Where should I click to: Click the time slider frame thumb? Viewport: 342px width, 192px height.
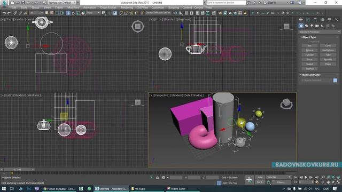[x=18, y=170]
